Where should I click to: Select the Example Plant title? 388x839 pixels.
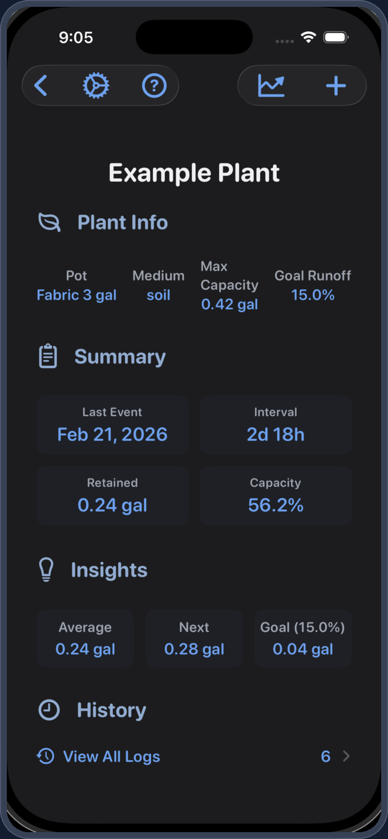pos(194,172)
